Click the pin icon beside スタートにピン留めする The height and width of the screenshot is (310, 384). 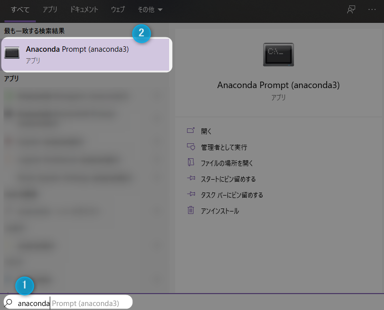click(x=191, y=178)
